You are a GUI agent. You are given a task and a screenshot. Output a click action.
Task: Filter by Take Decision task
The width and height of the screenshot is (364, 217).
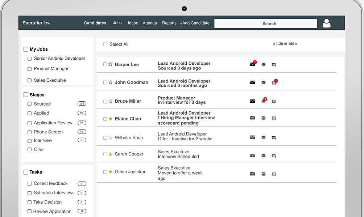click(x=29, y=202)
